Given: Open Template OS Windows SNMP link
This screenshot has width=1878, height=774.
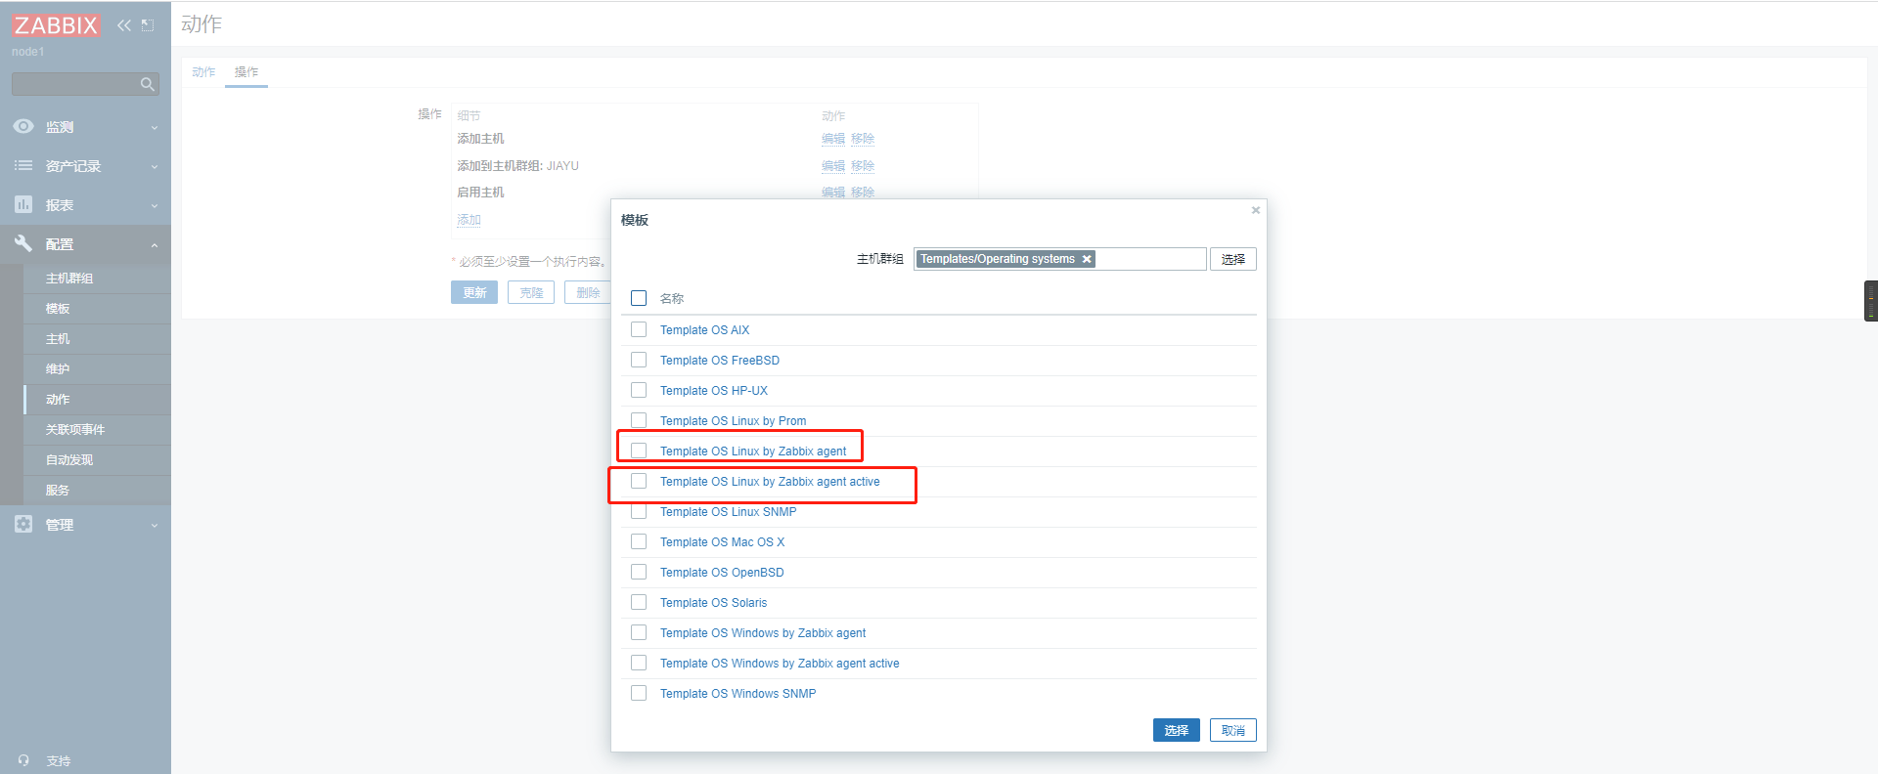Looking at the screenshot, I should (x=738, y=694).
